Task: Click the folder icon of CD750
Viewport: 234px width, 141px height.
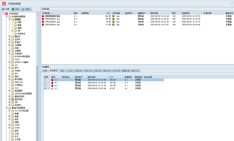Action: [x=12, y=125]
